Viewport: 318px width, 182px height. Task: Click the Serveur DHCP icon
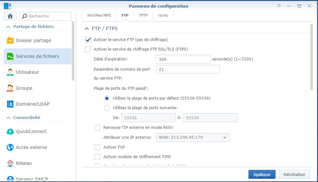pos(10,179)
